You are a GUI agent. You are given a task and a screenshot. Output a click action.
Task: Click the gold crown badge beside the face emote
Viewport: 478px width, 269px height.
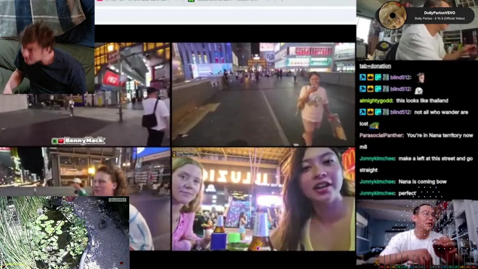tap(370, 77)
